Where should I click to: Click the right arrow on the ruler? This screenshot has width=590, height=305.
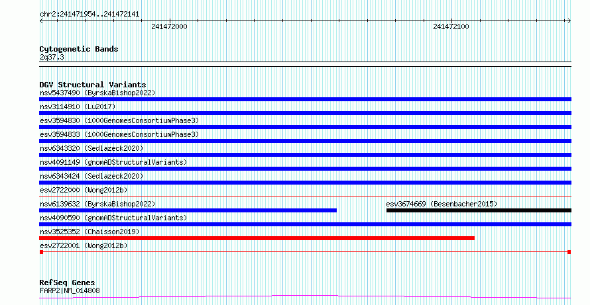(569, 21)
